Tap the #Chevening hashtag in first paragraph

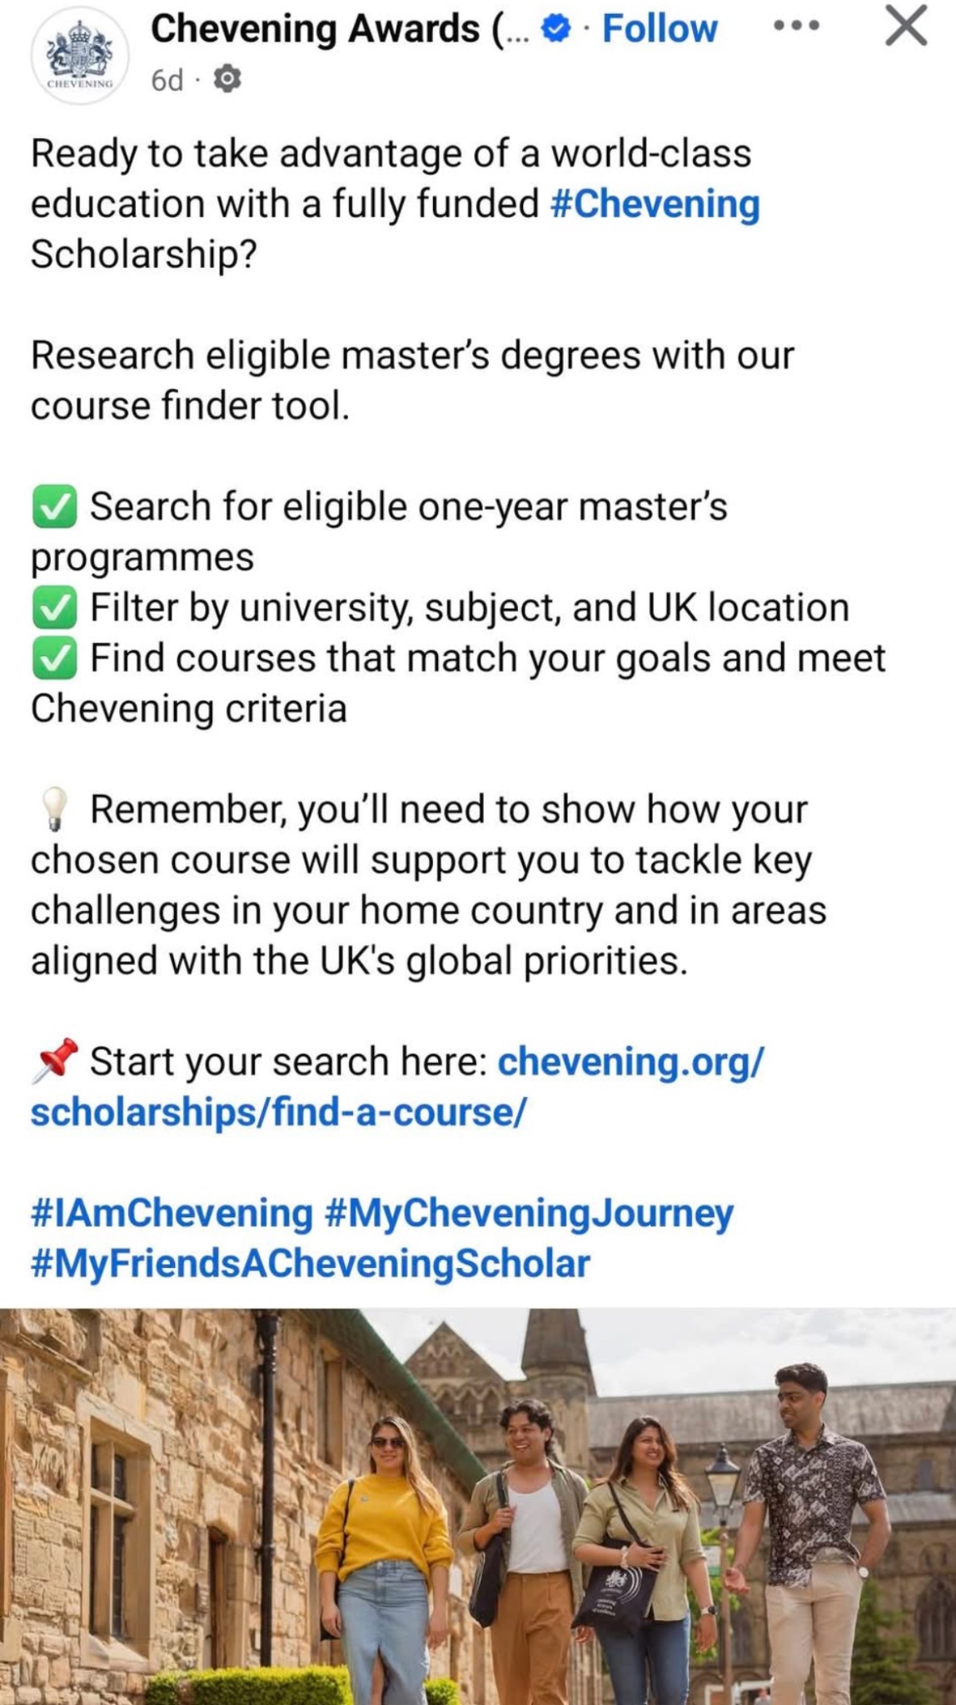point(655,204)
